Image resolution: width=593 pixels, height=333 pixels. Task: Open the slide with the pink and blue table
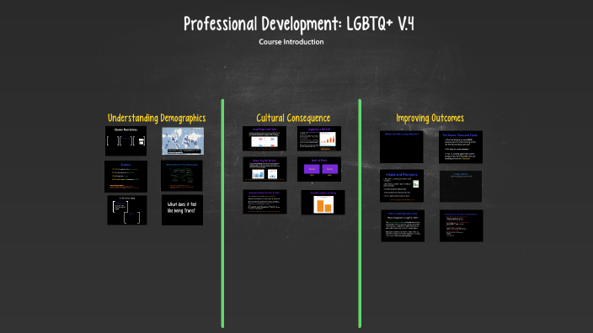coord(264,139)
